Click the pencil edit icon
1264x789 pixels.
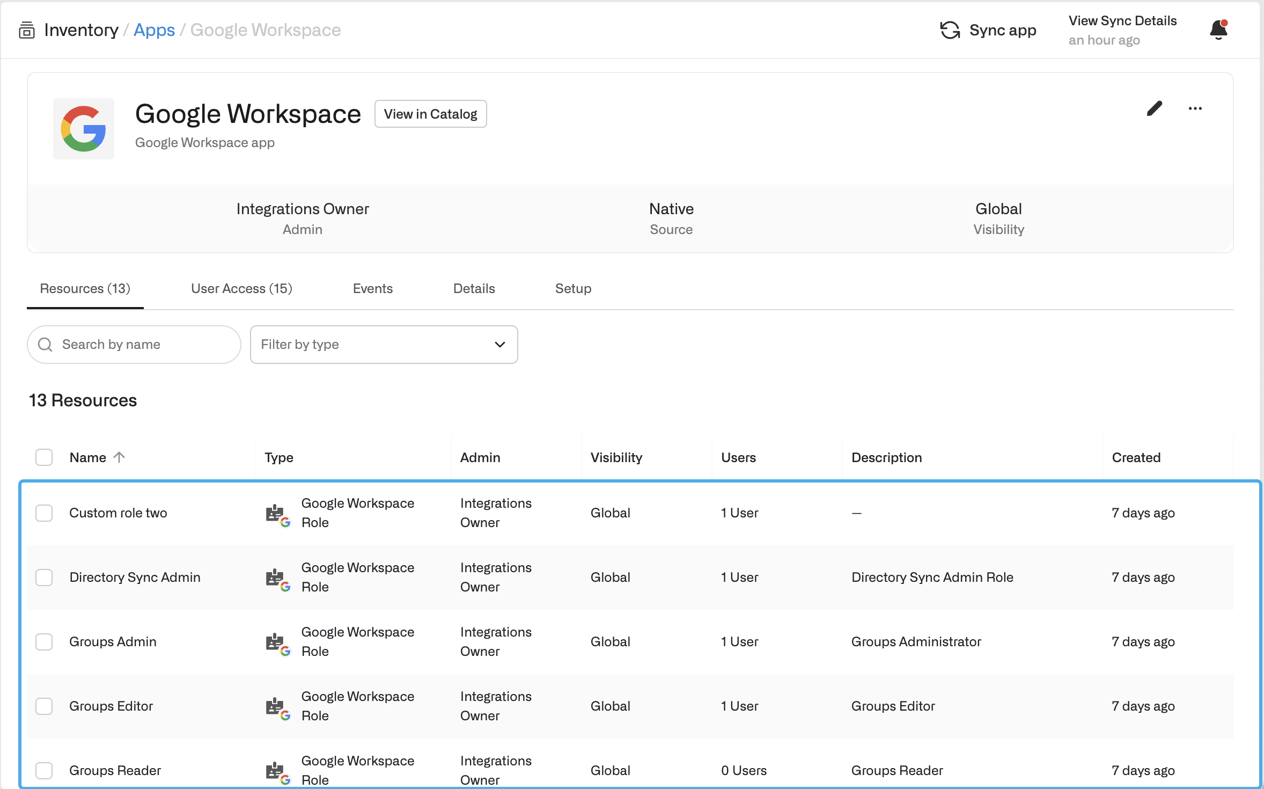click(1154, 108)
